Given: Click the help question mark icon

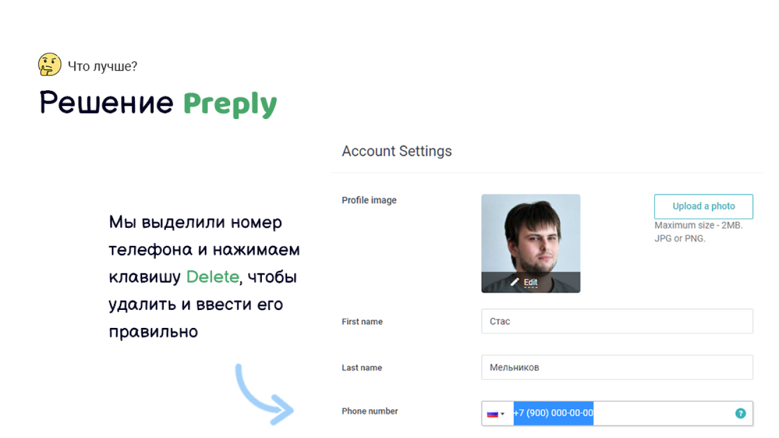Looking at the screenshot, I should (x=741, y=413).
